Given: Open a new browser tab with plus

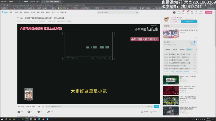Looking at the screenshot, I should click(x=63, y=2).
